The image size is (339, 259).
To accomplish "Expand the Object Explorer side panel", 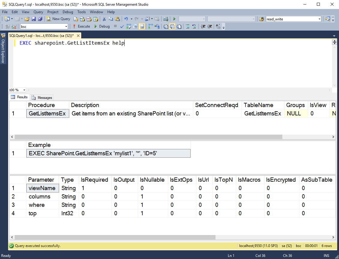I will [x=3, y=49].
